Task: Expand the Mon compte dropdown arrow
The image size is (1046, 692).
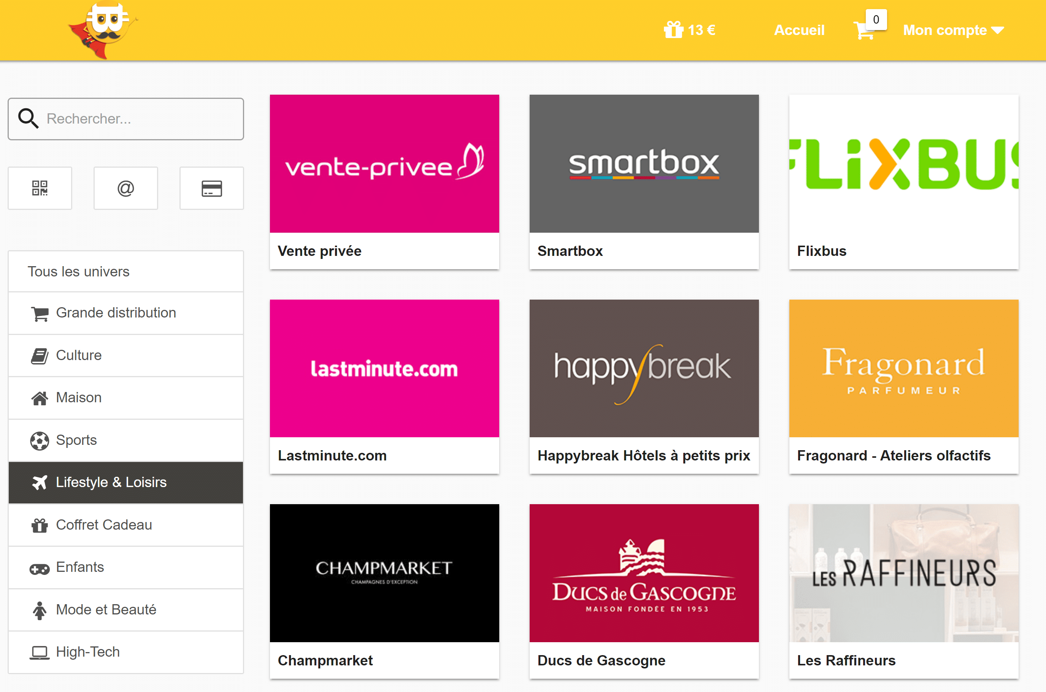Action: pyautogui.click(x=997, y=30)
